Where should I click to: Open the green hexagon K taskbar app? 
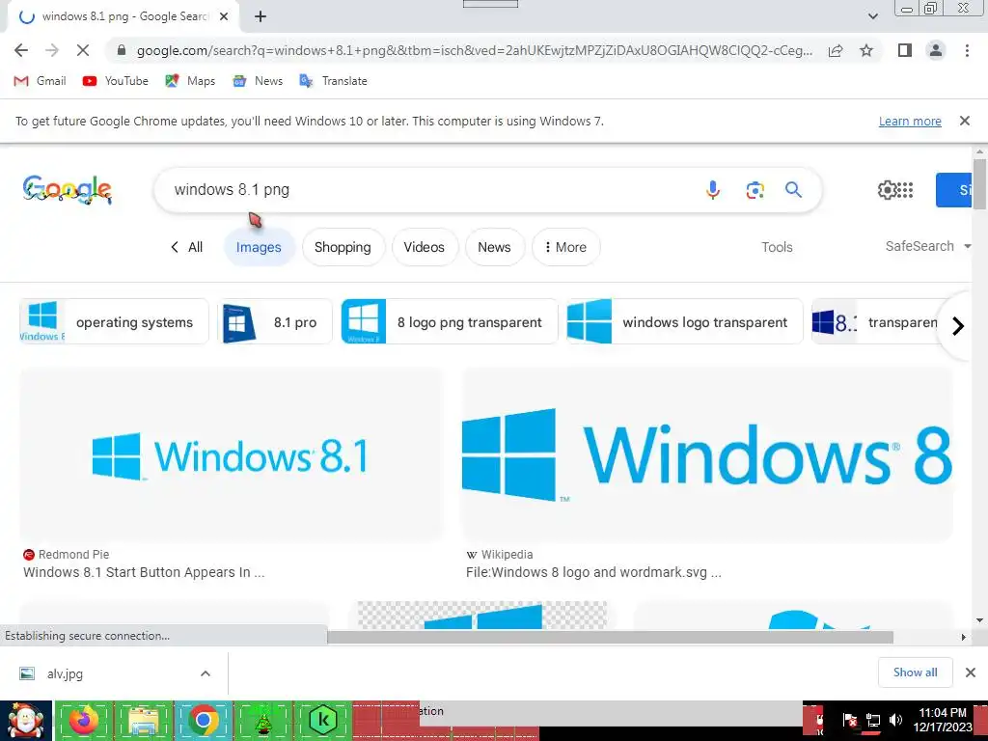322,720
